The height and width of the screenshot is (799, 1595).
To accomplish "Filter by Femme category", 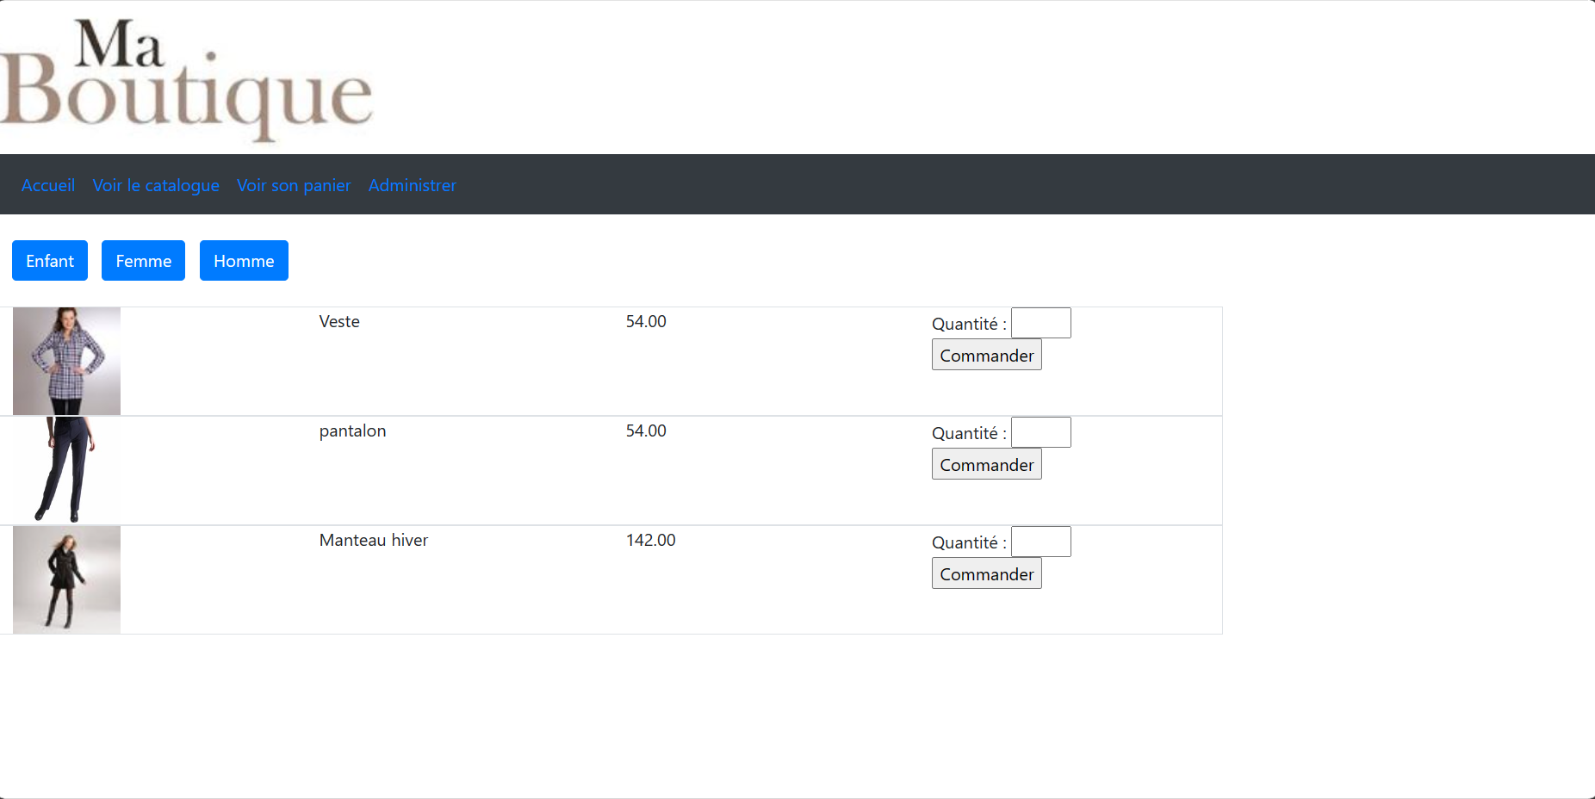I will 143,261.
